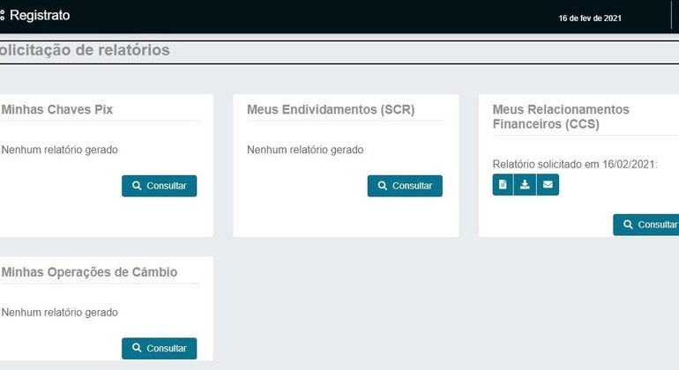Click the Minhas Operações de Câmbio heading
The height and width of the screenshot is (370, 679).
(89, 272)
